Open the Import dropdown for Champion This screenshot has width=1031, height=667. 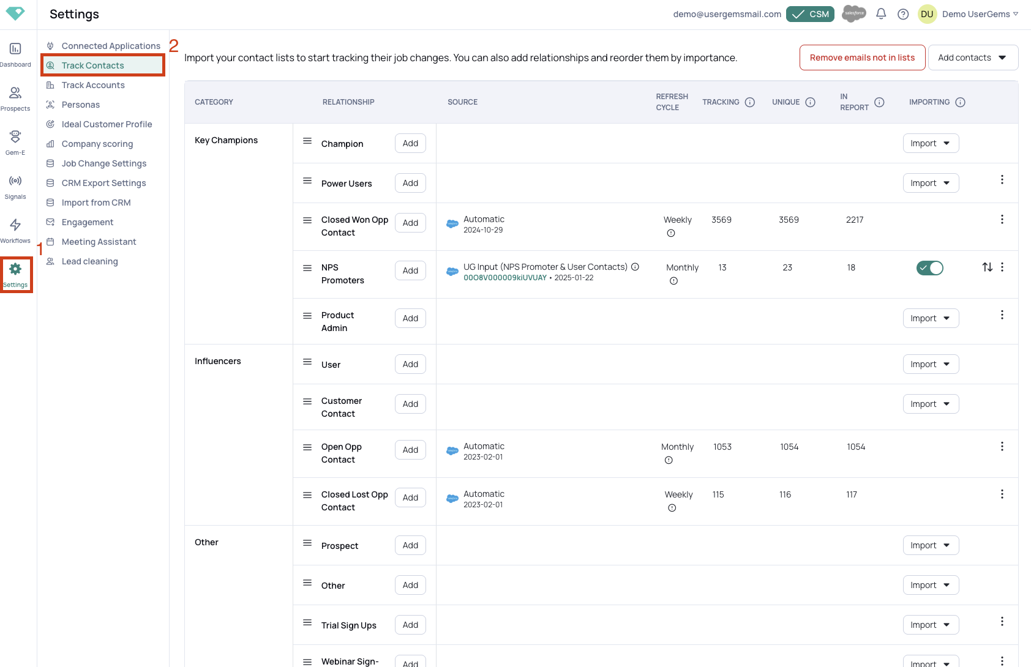tap(931, 143)
